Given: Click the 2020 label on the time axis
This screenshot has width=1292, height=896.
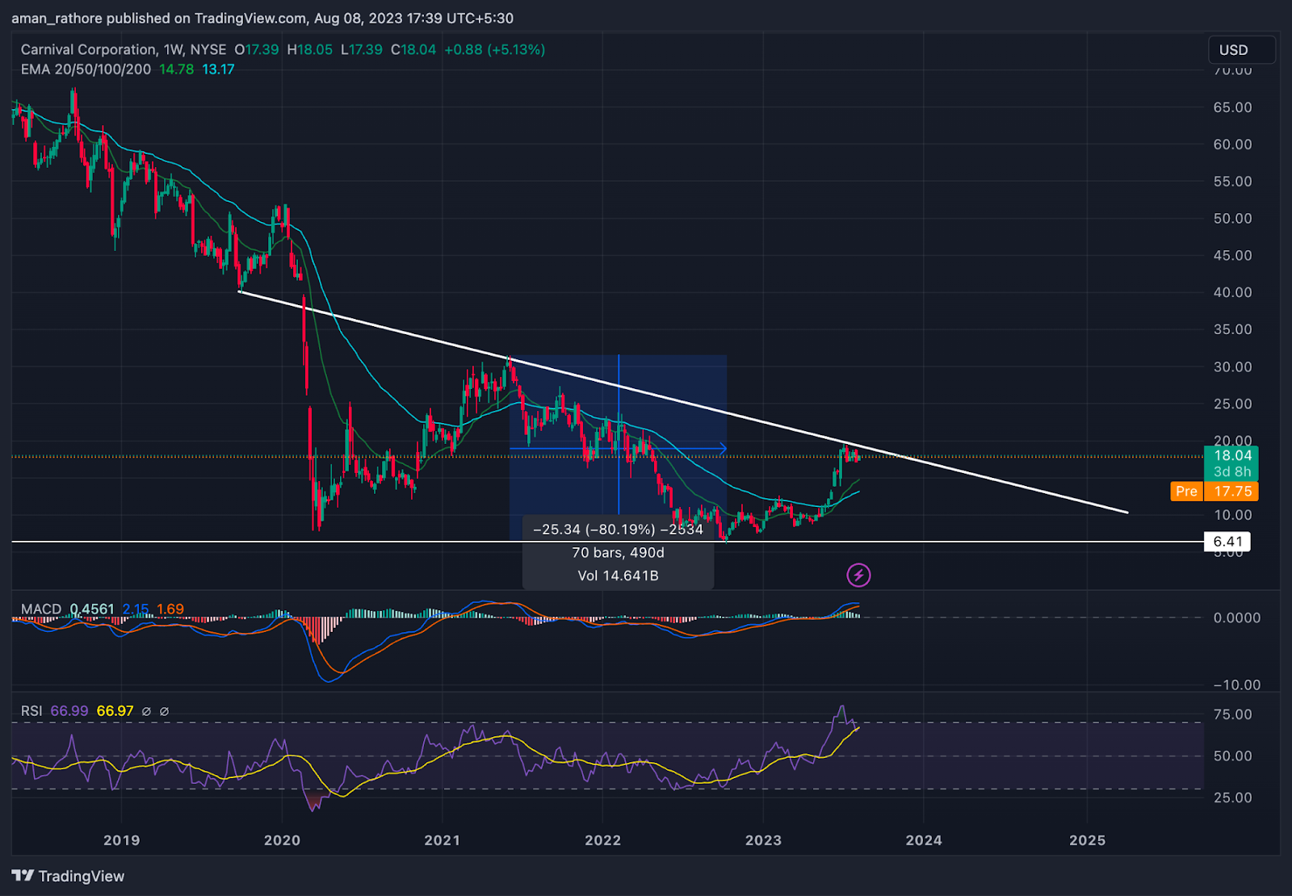Looking at the screenshot, I should click(x=282, y=840).
